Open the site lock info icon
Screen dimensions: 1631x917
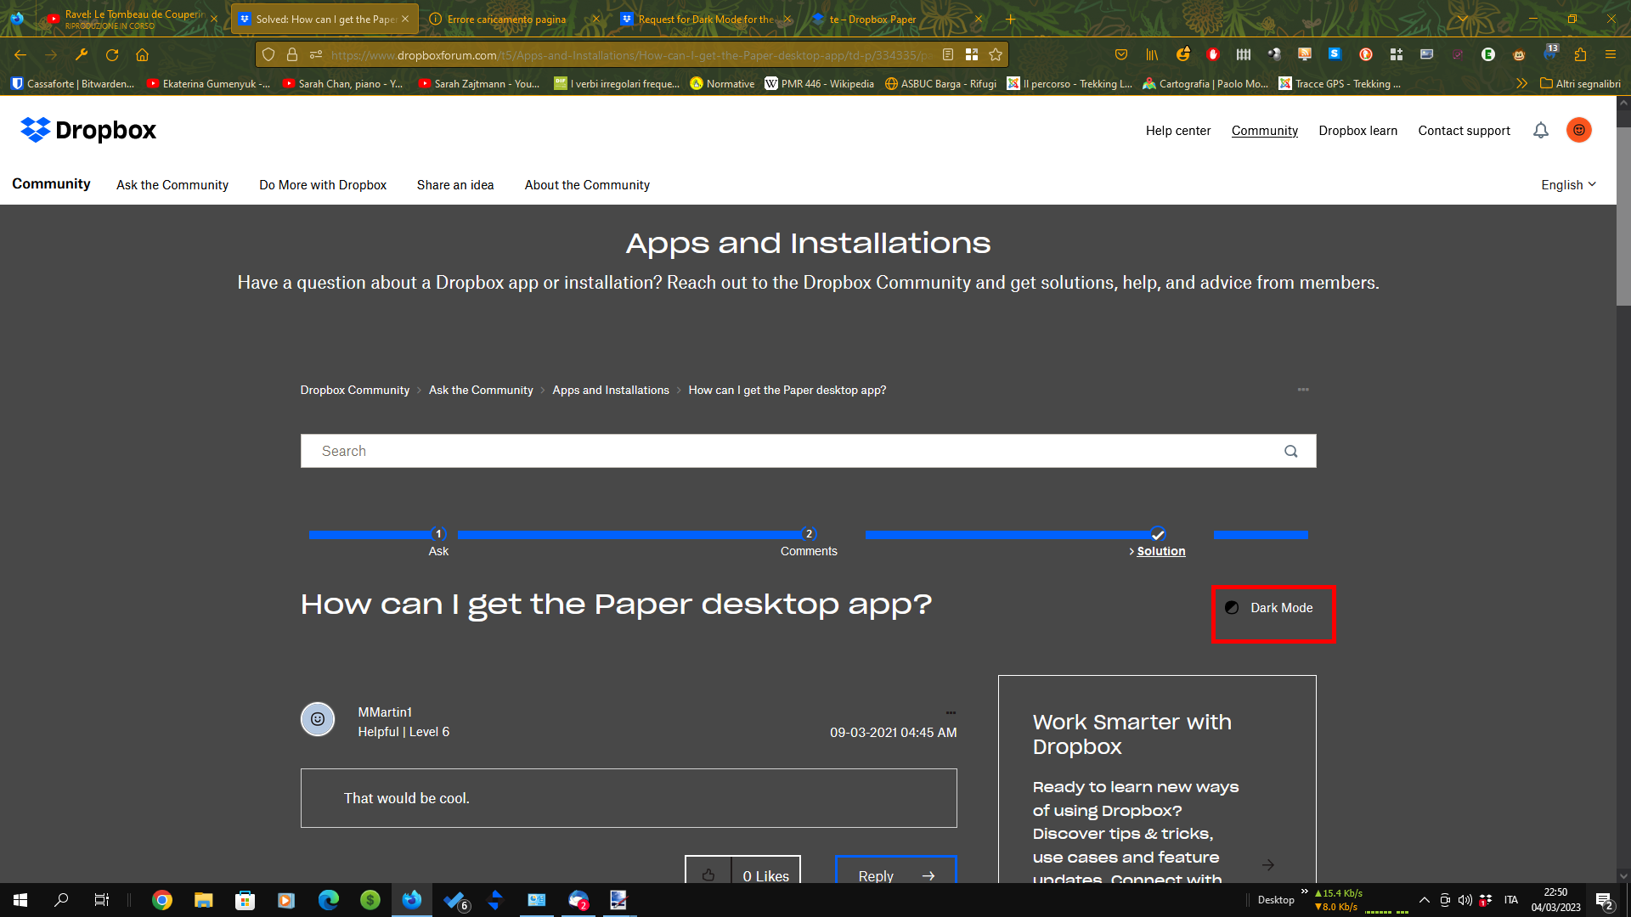coord(292,55)
